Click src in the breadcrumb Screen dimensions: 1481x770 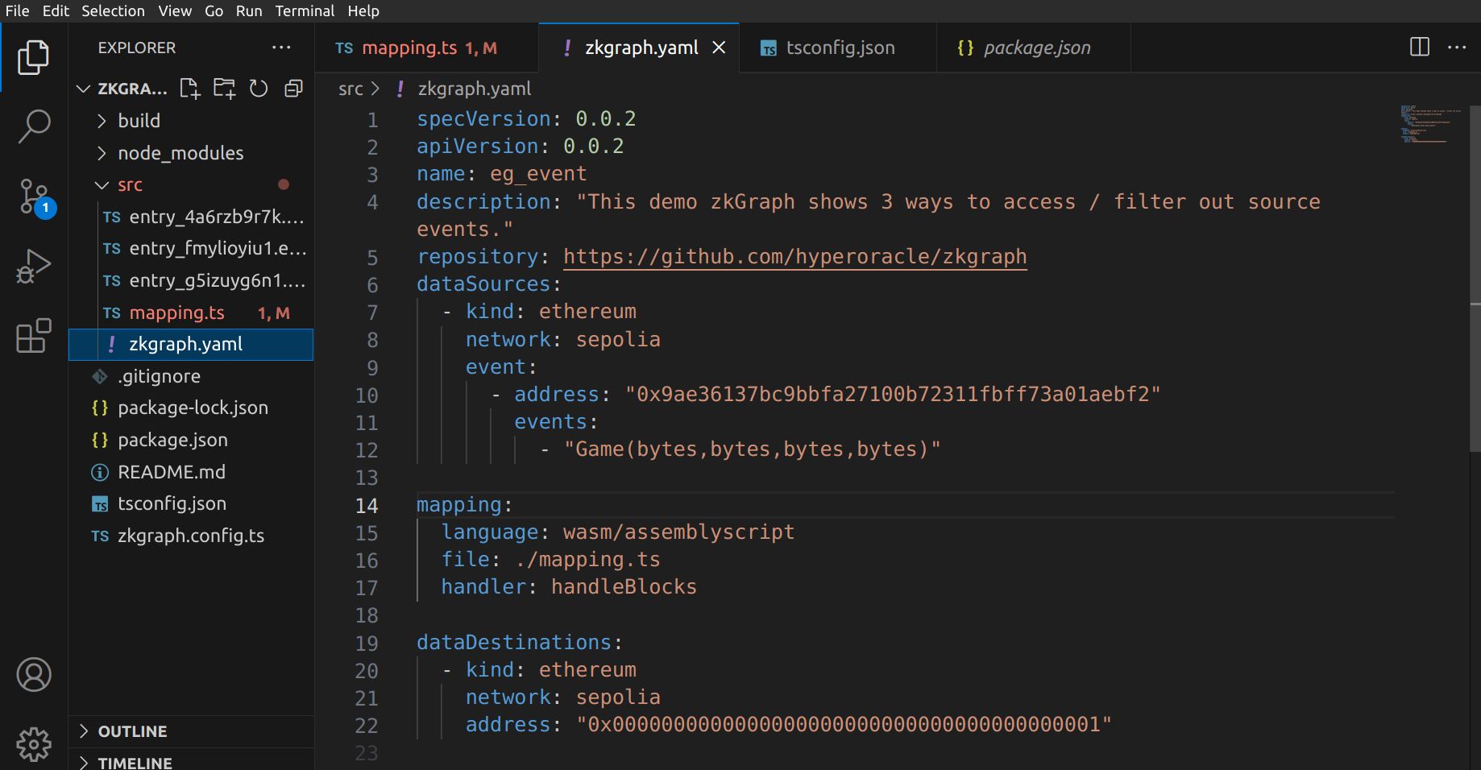351,89
